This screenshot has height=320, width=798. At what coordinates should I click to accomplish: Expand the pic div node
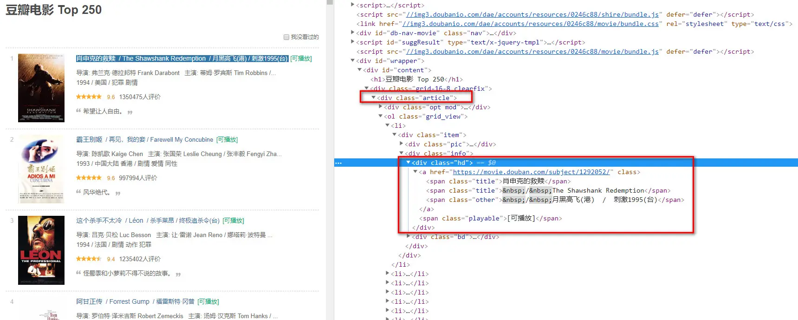pos(401,144)
